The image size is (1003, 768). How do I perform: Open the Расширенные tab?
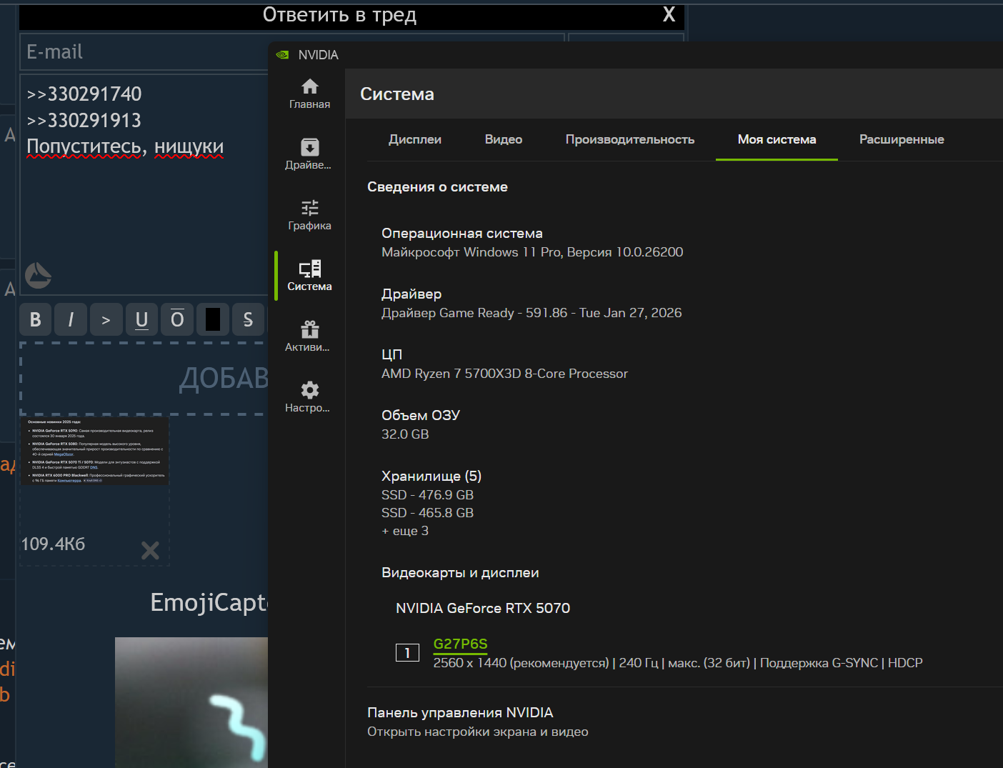pyautogui.click(x=902, y=139)
